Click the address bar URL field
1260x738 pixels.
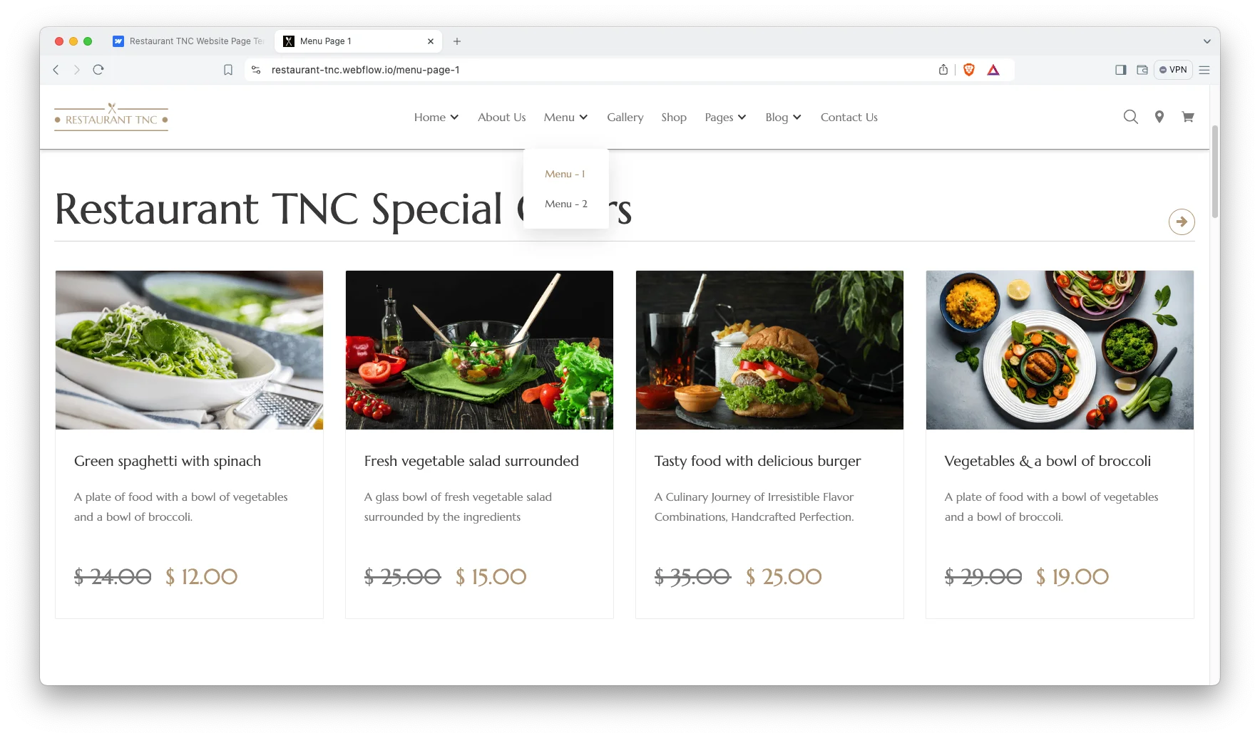tap(599, 70)
